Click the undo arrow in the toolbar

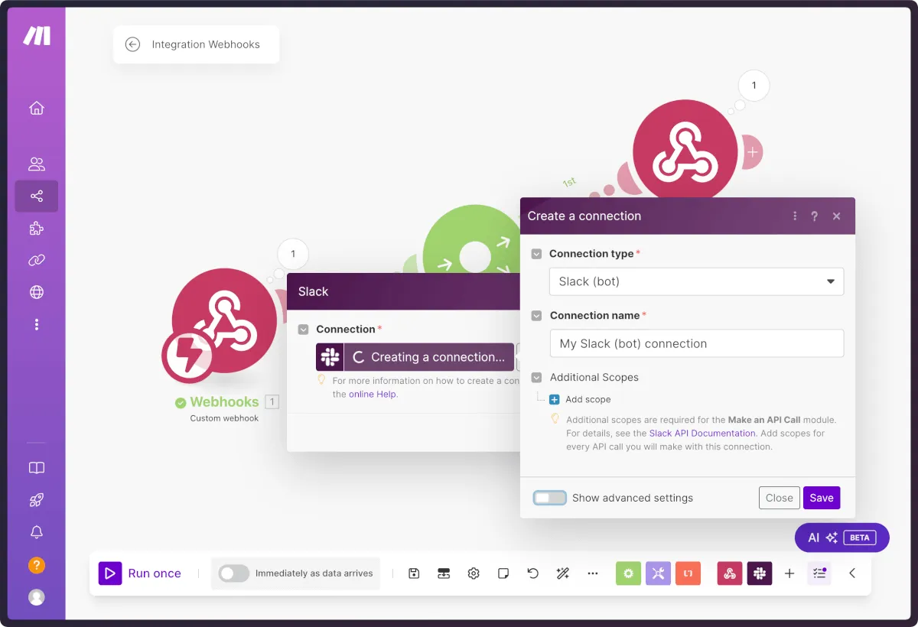pos(533,573)
